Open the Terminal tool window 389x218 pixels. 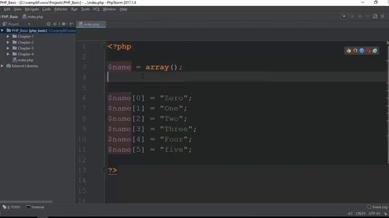[35, 207]
